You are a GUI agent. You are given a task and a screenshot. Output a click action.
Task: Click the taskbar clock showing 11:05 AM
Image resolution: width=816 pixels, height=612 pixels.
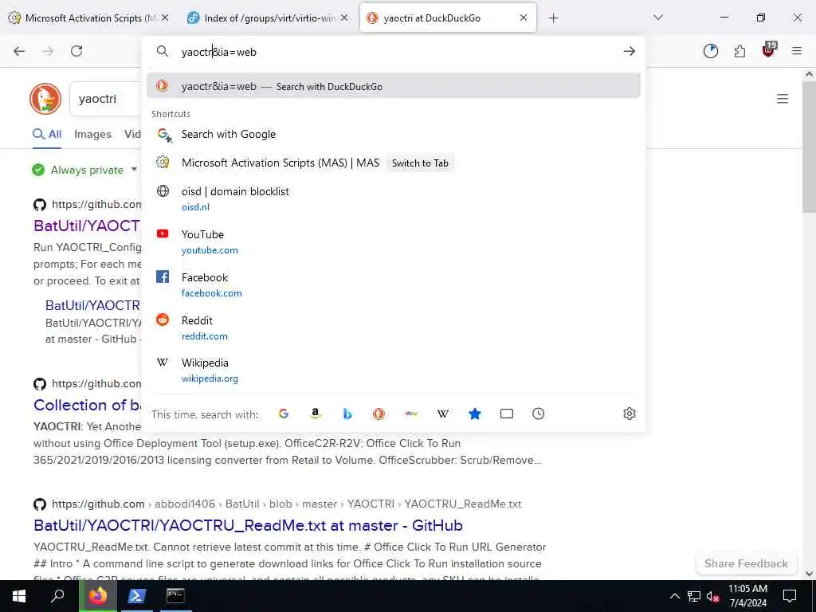coord(747,596)
